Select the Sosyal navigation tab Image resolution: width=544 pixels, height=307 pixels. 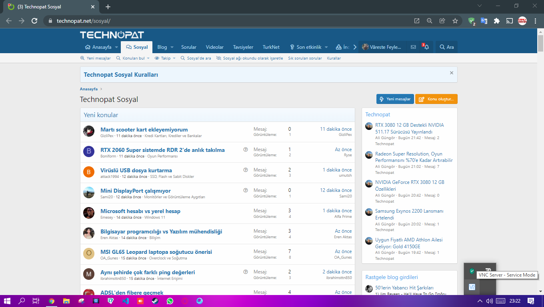[x=137, y=47]
